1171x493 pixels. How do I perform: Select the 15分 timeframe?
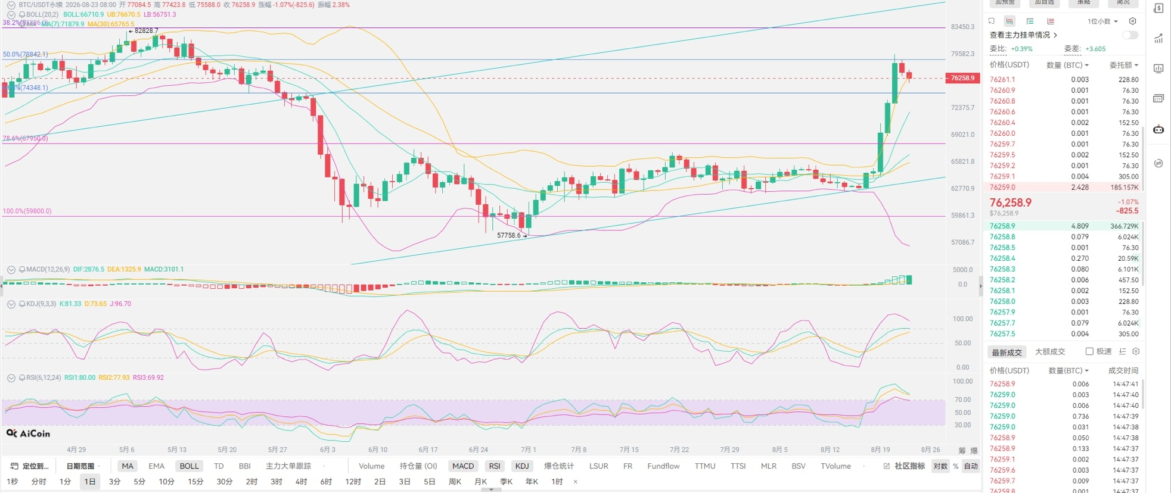coord(195,482)
